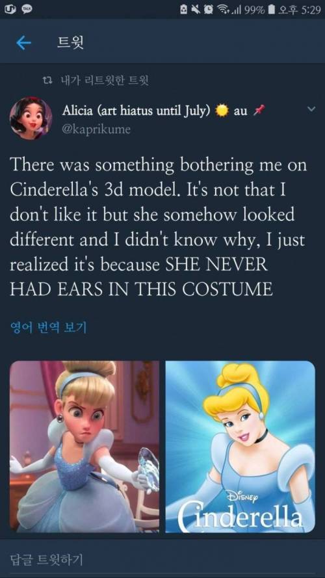The image size is (325, 578).
Task: Tap the 답글 트윗하기 reply field
Action: (x=162, y=560)
